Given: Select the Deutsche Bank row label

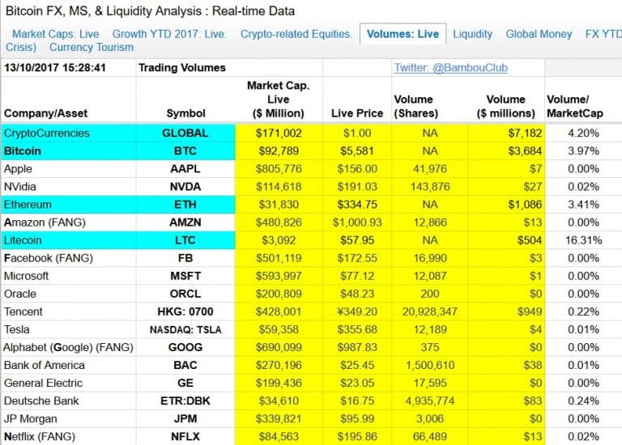Looking at the screenshot, I should [x=41, y=400].
